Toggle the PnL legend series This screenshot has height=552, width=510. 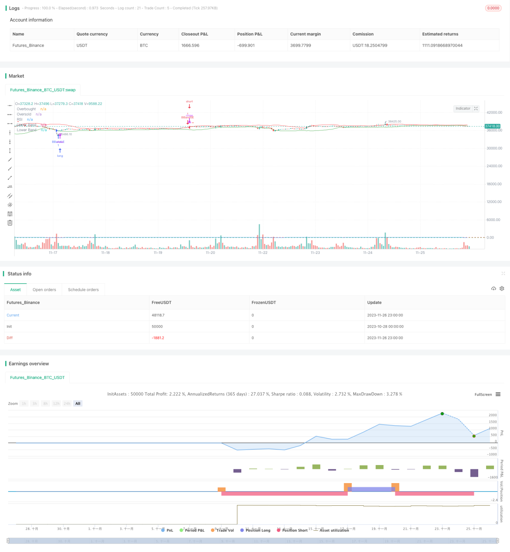[x=167, y=530]
